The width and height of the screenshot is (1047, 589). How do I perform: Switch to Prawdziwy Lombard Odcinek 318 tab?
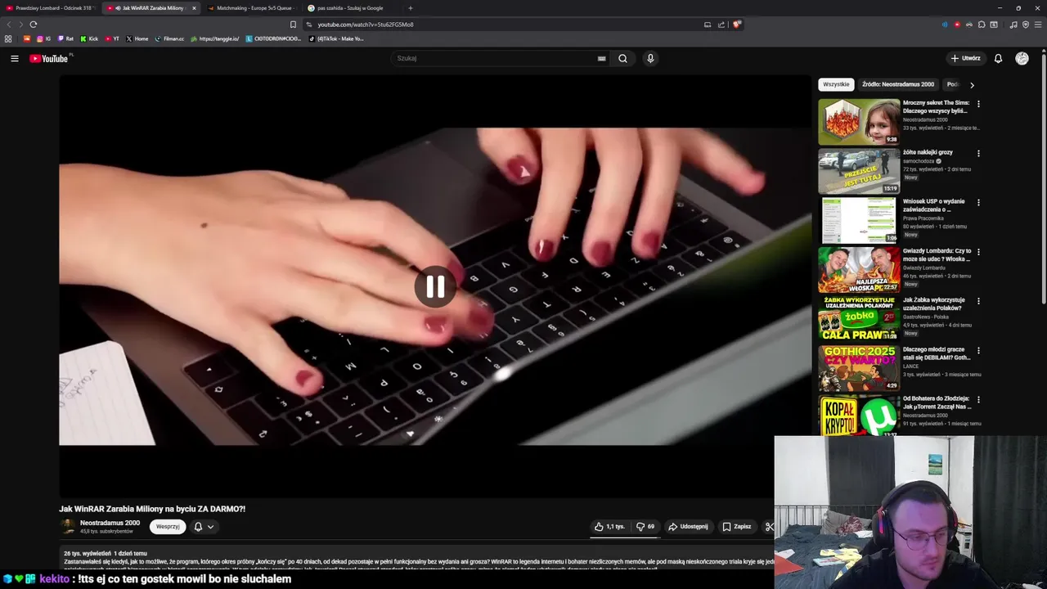51,8
